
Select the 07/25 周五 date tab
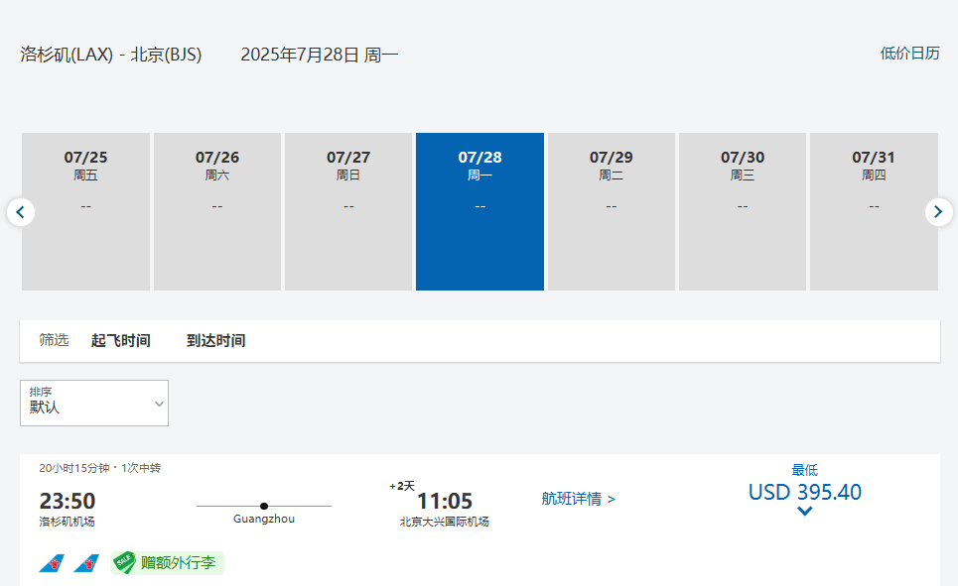[x=86, y=211]
